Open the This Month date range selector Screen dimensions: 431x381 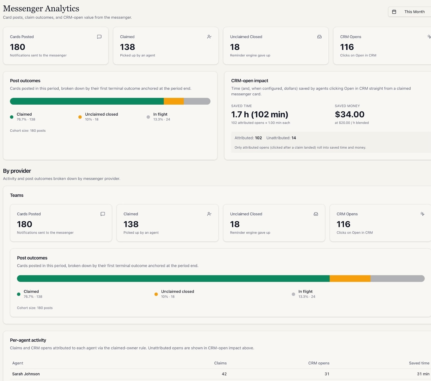[414, 12]
